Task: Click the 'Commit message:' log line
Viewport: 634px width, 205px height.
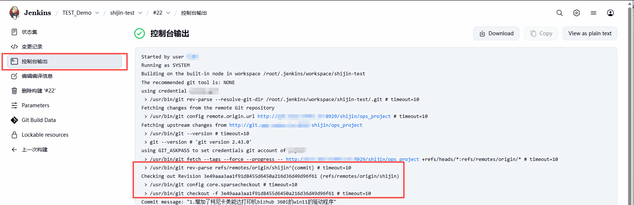Action: click(x=239, y=202)
